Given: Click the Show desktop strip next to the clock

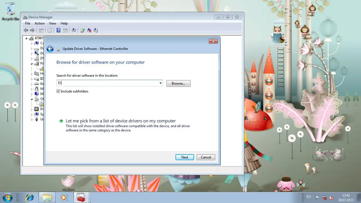Looking at the screenshot, I should [x=359, y=197].
